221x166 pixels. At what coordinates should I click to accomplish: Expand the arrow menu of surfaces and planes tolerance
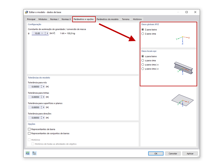(x=44, y=107)
